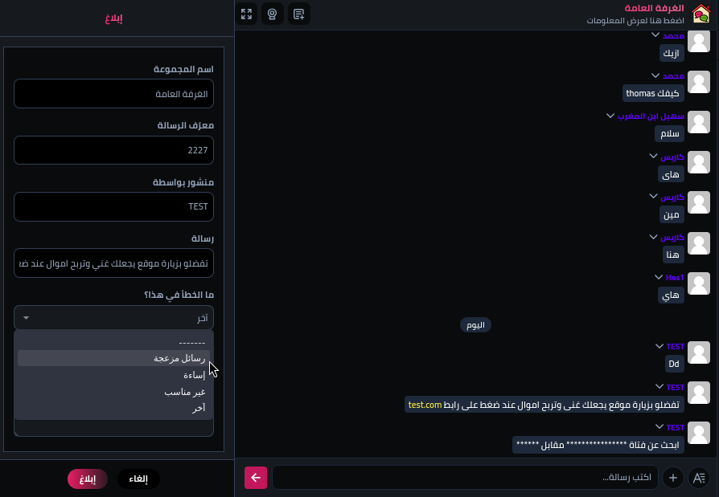Viewport: 719px width, 497px height.
Task: Open the chevron above the test.com message
Action: click(x=659, y=387)
